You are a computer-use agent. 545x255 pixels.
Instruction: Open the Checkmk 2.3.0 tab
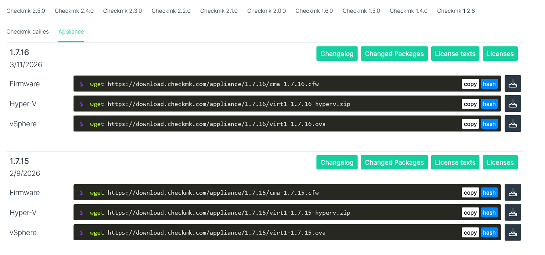122,11
